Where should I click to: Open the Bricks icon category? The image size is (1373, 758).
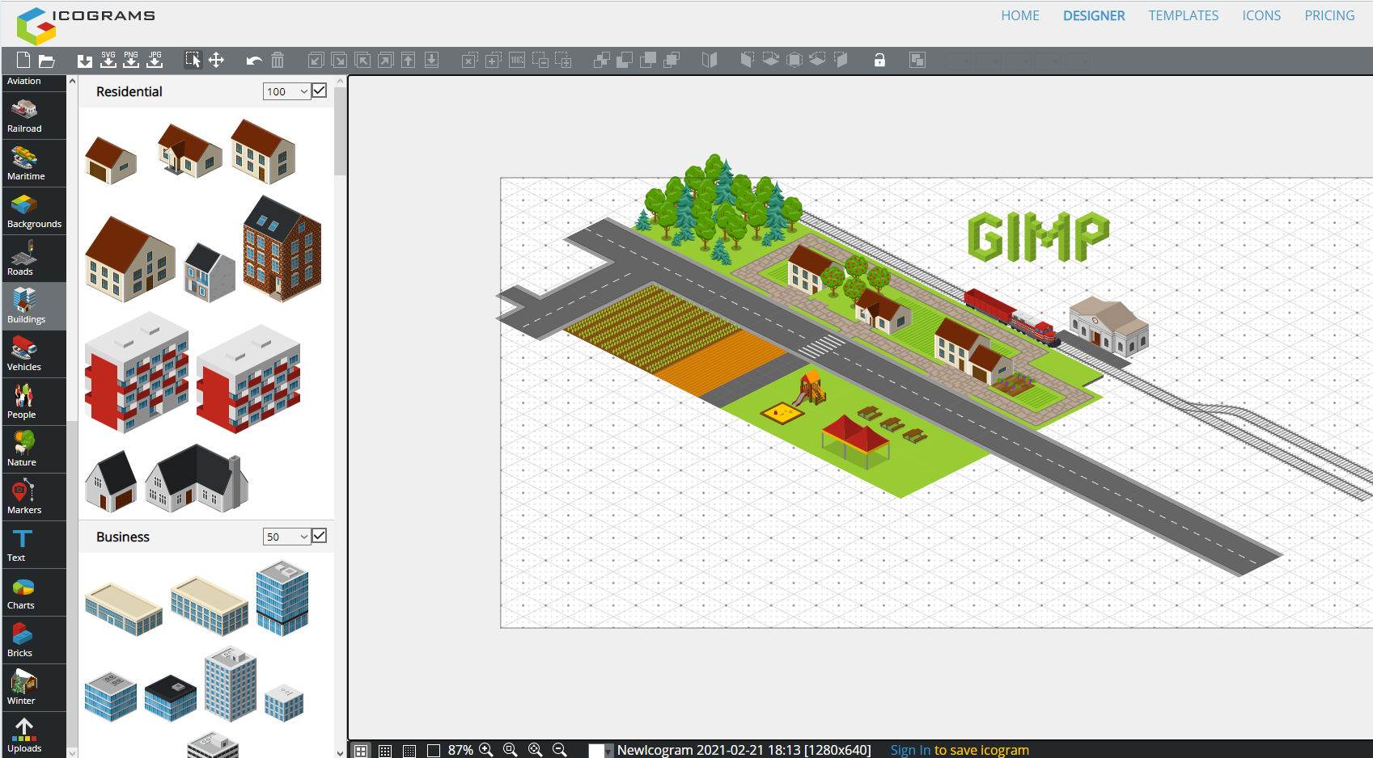(34, 640)
